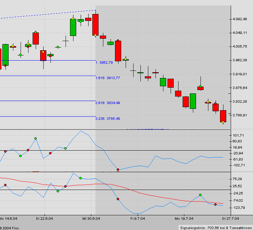
Task: Select the oscillator scale value 19,94
Action: click(237, 147)
